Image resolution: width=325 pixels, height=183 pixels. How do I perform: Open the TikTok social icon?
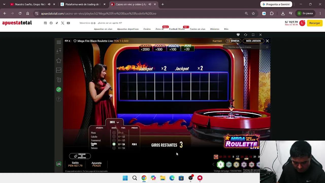click(57, 23)
